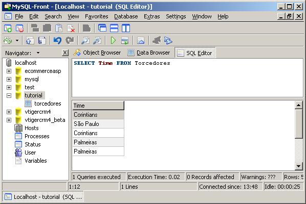Click the Delete icon with red X
This screenshot has width=306, height=204.
tap(71, 29)
